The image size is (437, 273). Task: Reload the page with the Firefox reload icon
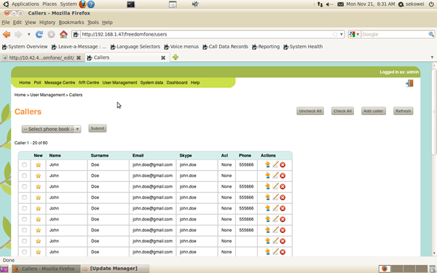coord(39,34)
